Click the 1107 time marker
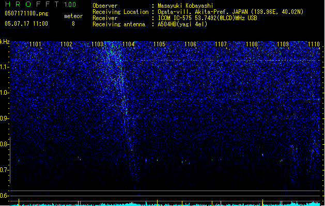Screen dimensions: 325x206 [x=221, y=44]
